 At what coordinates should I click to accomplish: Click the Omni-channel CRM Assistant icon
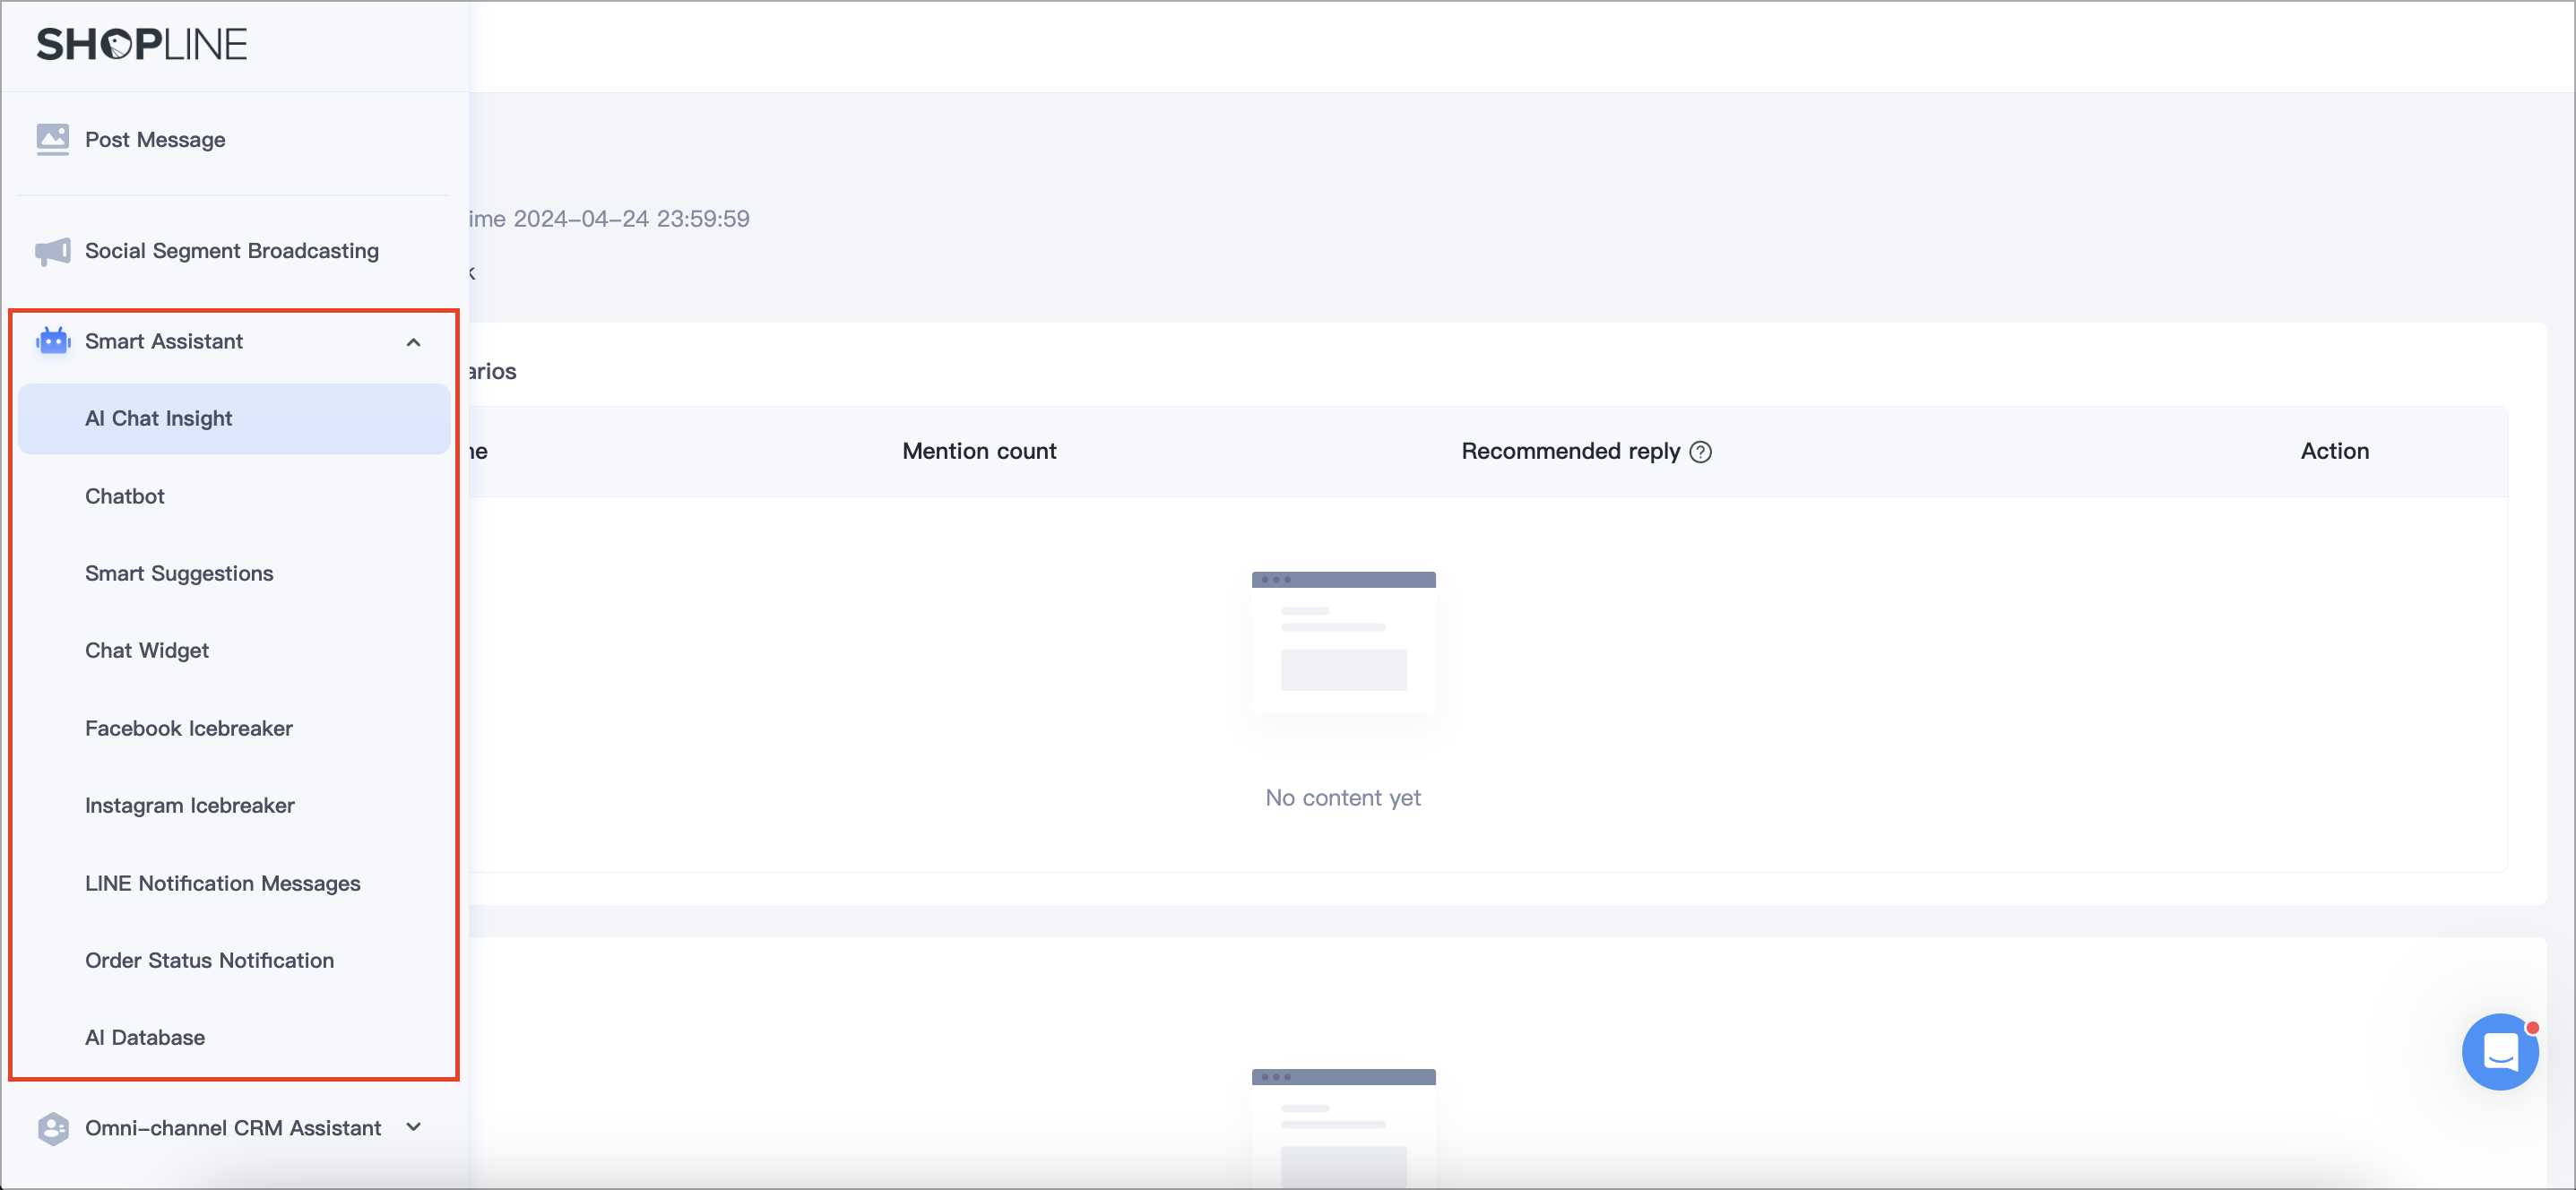[x=53, y=1128]
